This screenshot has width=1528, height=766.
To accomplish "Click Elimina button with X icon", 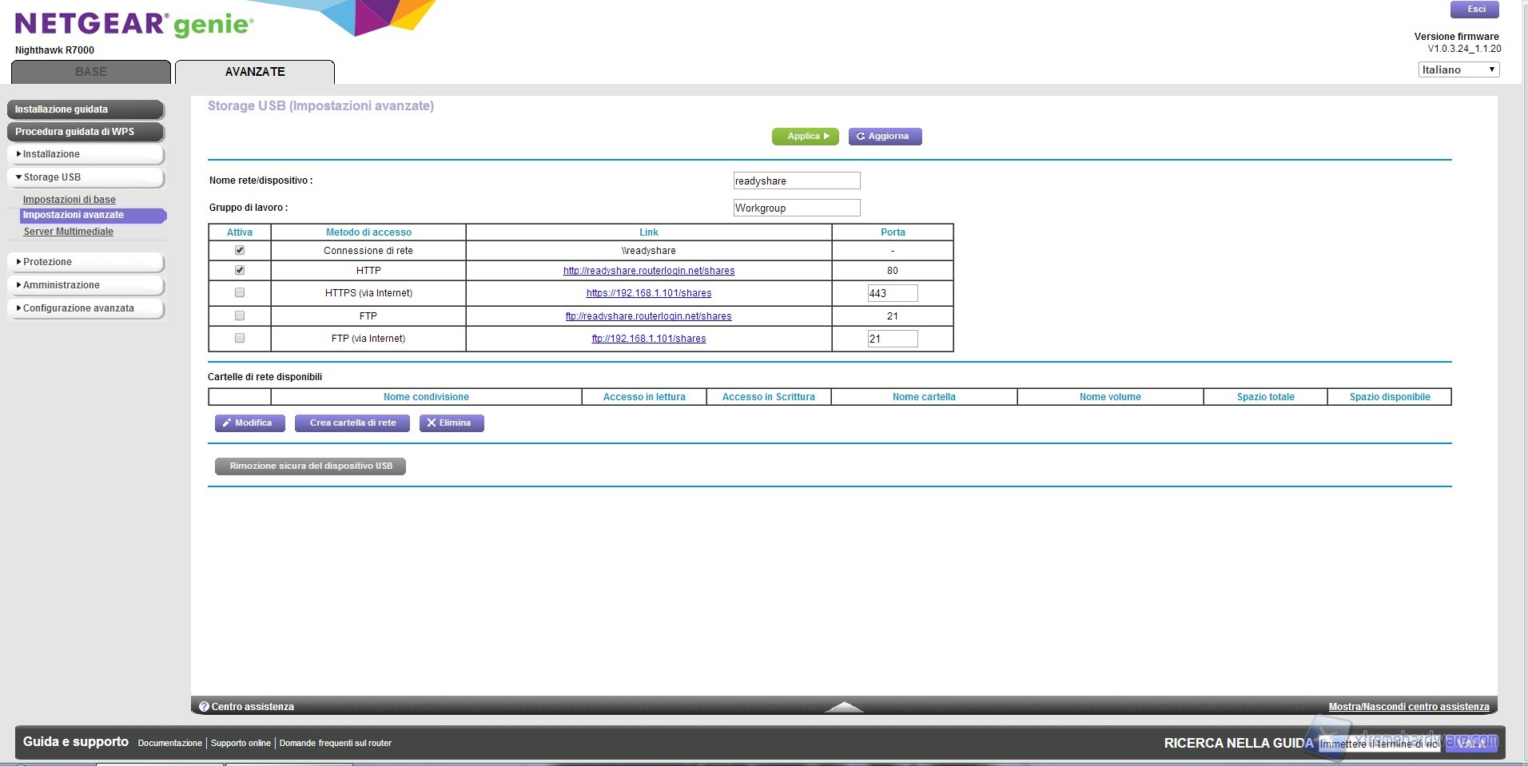I will (451, 423).
